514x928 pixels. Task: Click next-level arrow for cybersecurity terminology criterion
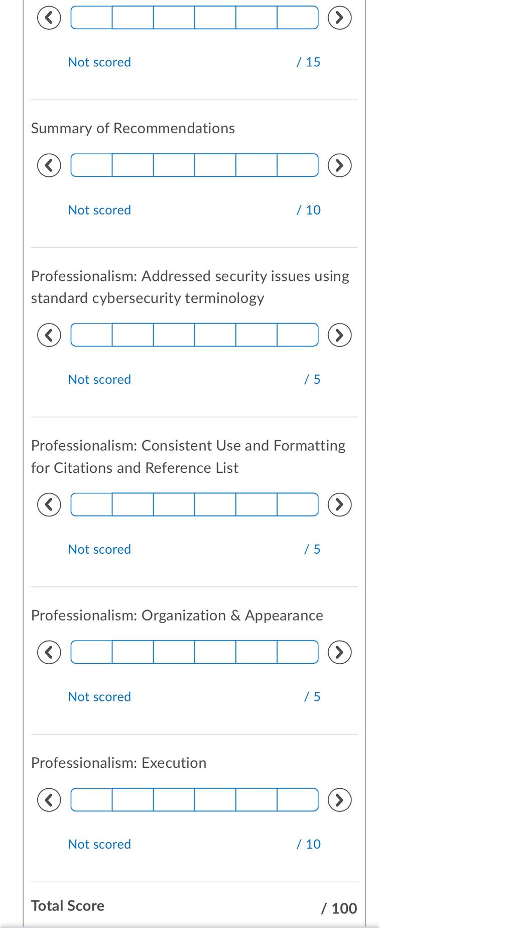(x=340, y=335)
